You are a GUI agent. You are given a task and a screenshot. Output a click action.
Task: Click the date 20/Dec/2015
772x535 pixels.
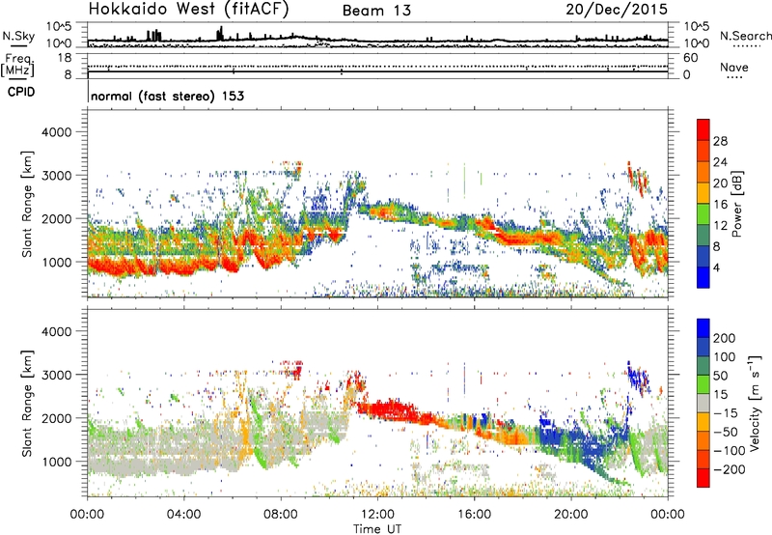click(617, 9)
